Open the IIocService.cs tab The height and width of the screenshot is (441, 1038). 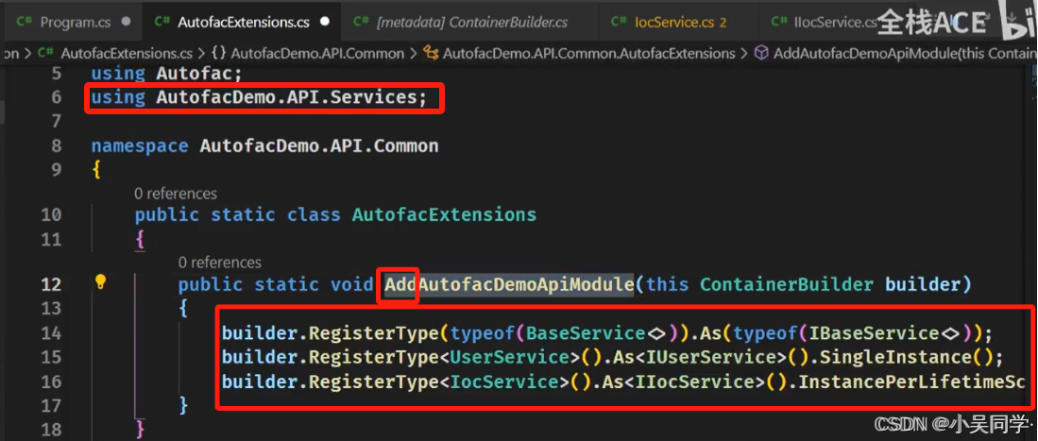tap(834, 22)
